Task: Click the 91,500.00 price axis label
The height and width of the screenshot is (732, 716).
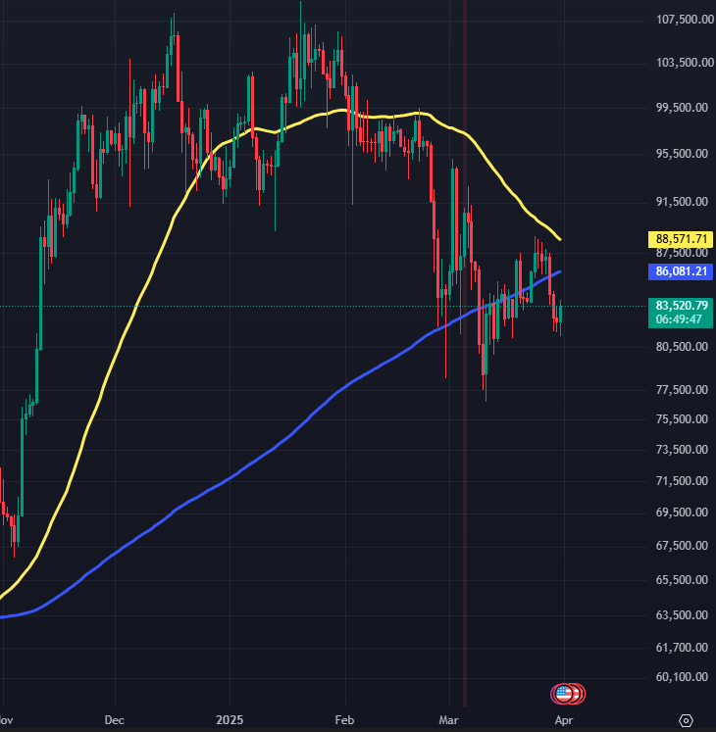Action: 682,202
